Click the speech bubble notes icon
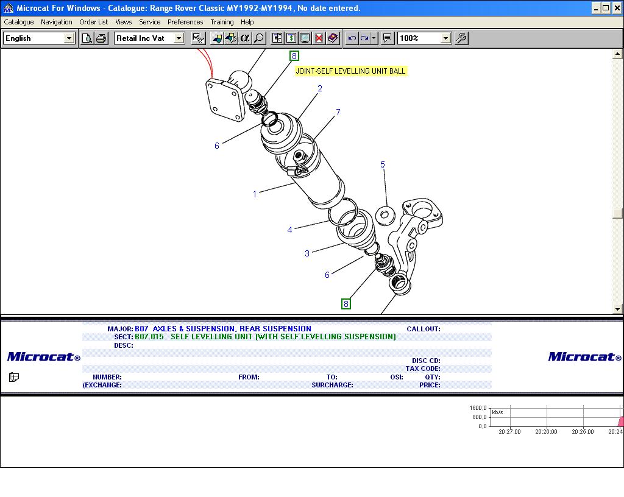Image resolution: width=624 pixels, height=497 pixels. click(387, 38)
